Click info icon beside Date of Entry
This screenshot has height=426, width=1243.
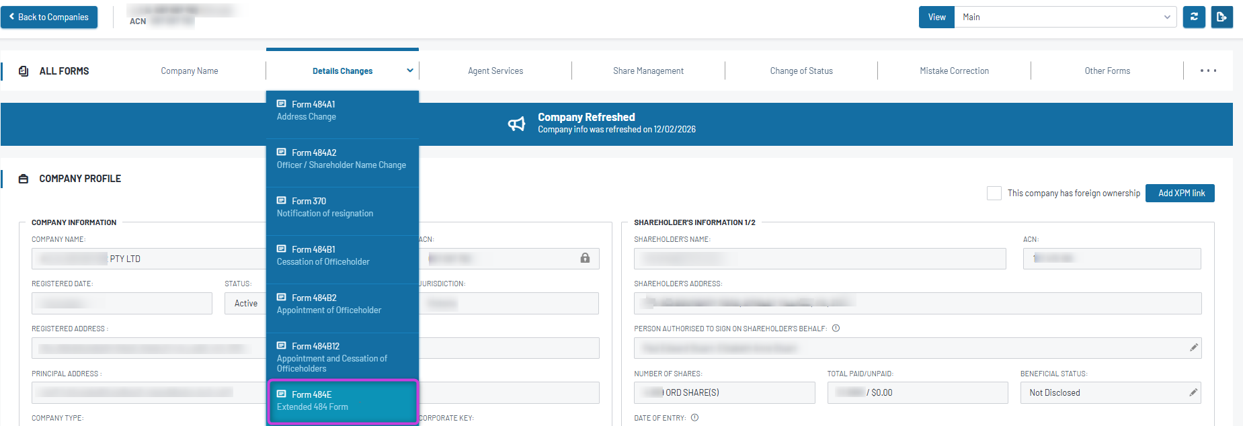pyautogui.click(x=694, y=418)
